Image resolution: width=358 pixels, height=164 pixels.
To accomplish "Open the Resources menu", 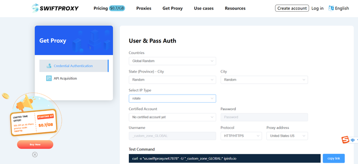I will (235, 8).
